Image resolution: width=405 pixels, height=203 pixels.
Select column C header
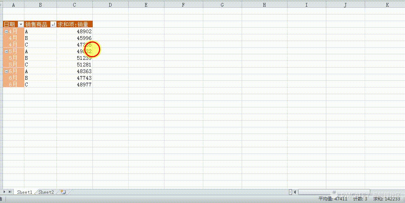pyautogui.click(x=74, y=5)
